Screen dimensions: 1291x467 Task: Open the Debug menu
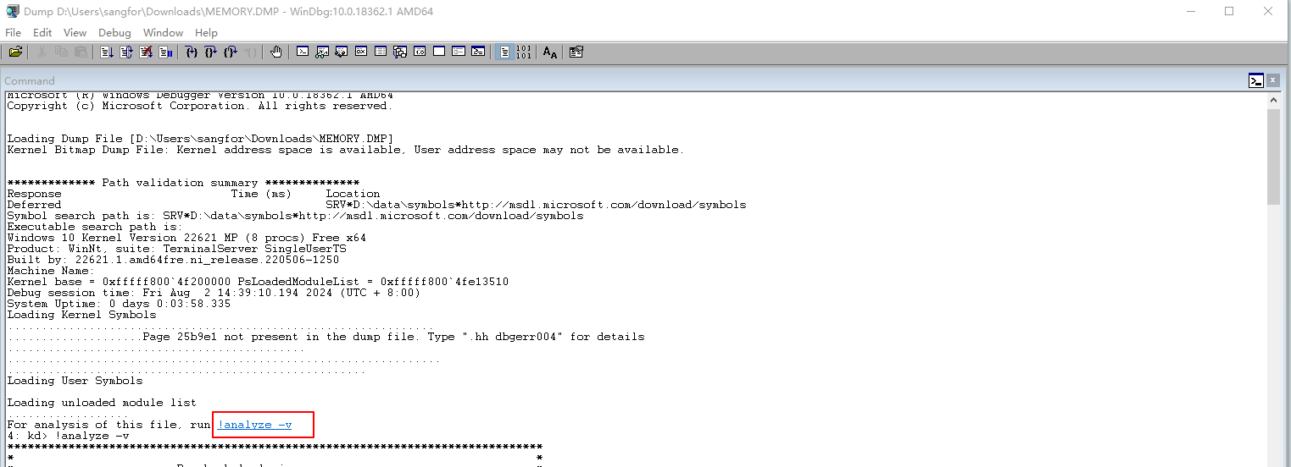pos(114,32)
